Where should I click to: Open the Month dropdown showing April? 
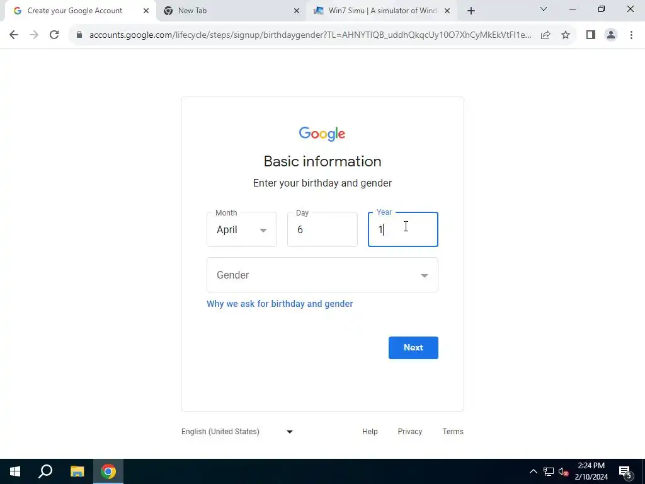tap(242, 229)
